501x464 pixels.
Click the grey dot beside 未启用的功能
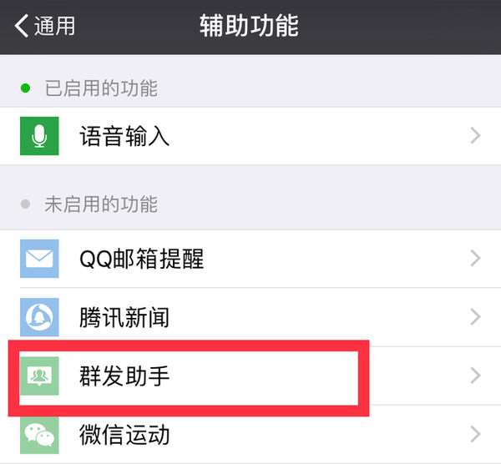[x=25, y=204]
